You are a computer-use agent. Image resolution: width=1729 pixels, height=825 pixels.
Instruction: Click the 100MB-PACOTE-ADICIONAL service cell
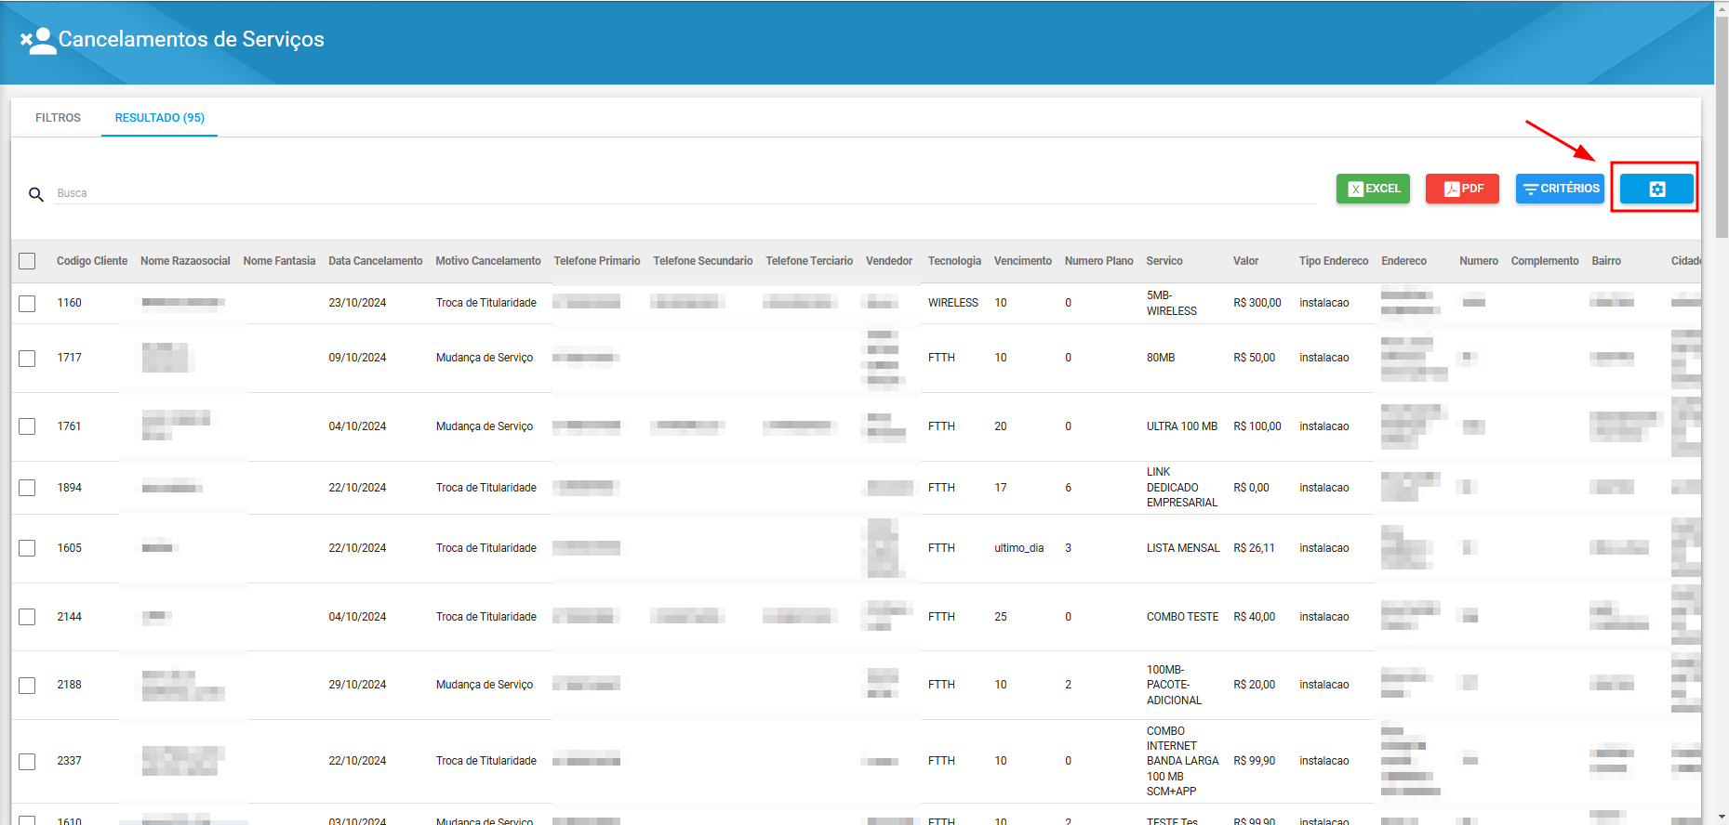[1174, 685]
